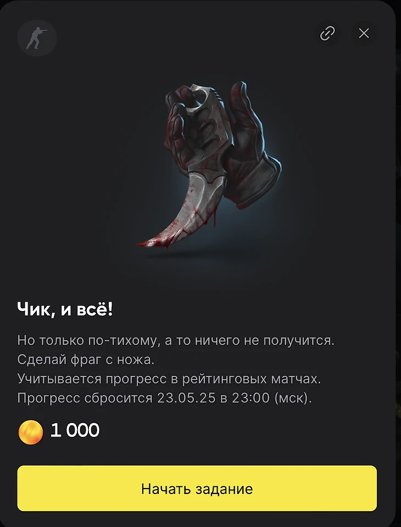Screen dimensions: 401x527
Task: Click the line Но только по-тихому
Action: 176,341
